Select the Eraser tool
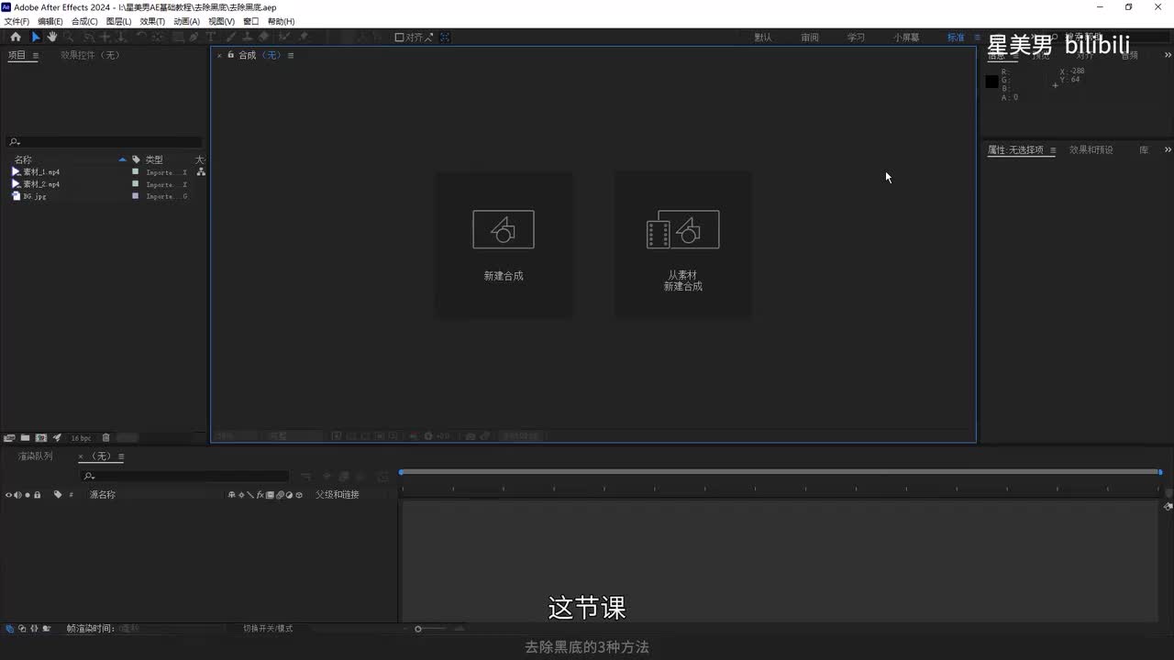The image size is (1174, 660). [x=263, y=37]
